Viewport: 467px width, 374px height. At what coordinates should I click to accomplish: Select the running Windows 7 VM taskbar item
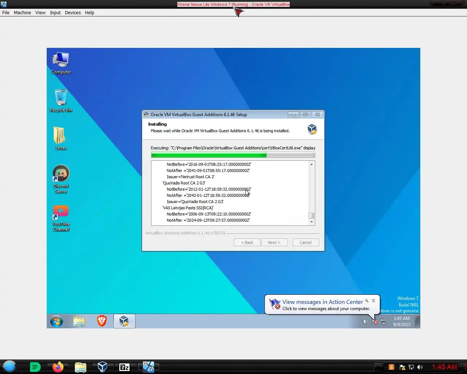(148, 367)
